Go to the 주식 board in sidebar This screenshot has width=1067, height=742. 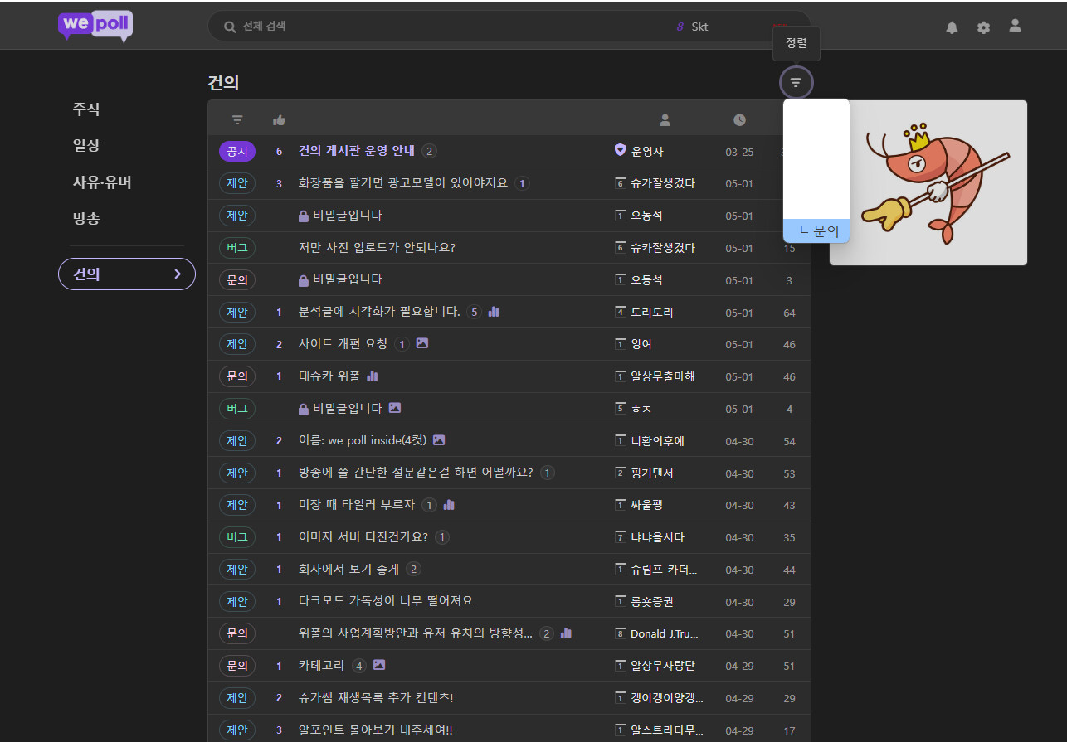coord(86,109)
